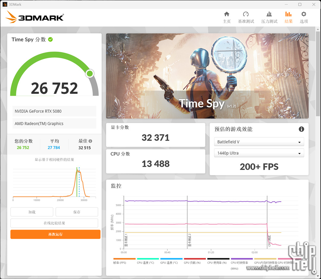This screenshot has height=279, width=321.
Task: Click the NVIDIA GeForce RTX 5080 row
Action: (54, 111)
